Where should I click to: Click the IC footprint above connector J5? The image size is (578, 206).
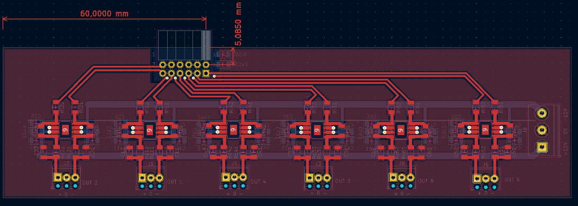point(485,129)
